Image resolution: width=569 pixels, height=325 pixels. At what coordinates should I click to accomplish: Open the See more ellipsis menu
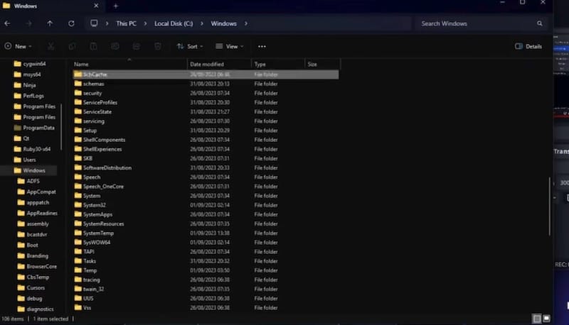click(x=262, y=46)
